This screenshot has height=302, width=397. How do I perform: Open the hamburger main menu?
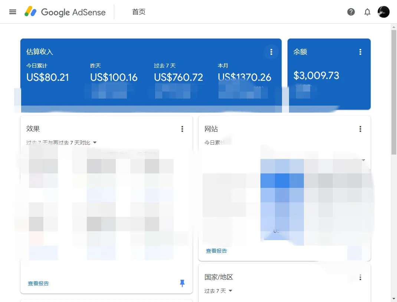click(x=13, y=12)
